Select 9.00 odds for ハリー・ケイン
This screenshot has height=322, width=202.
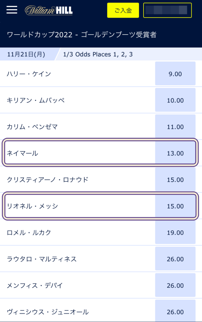click(175, 74)
